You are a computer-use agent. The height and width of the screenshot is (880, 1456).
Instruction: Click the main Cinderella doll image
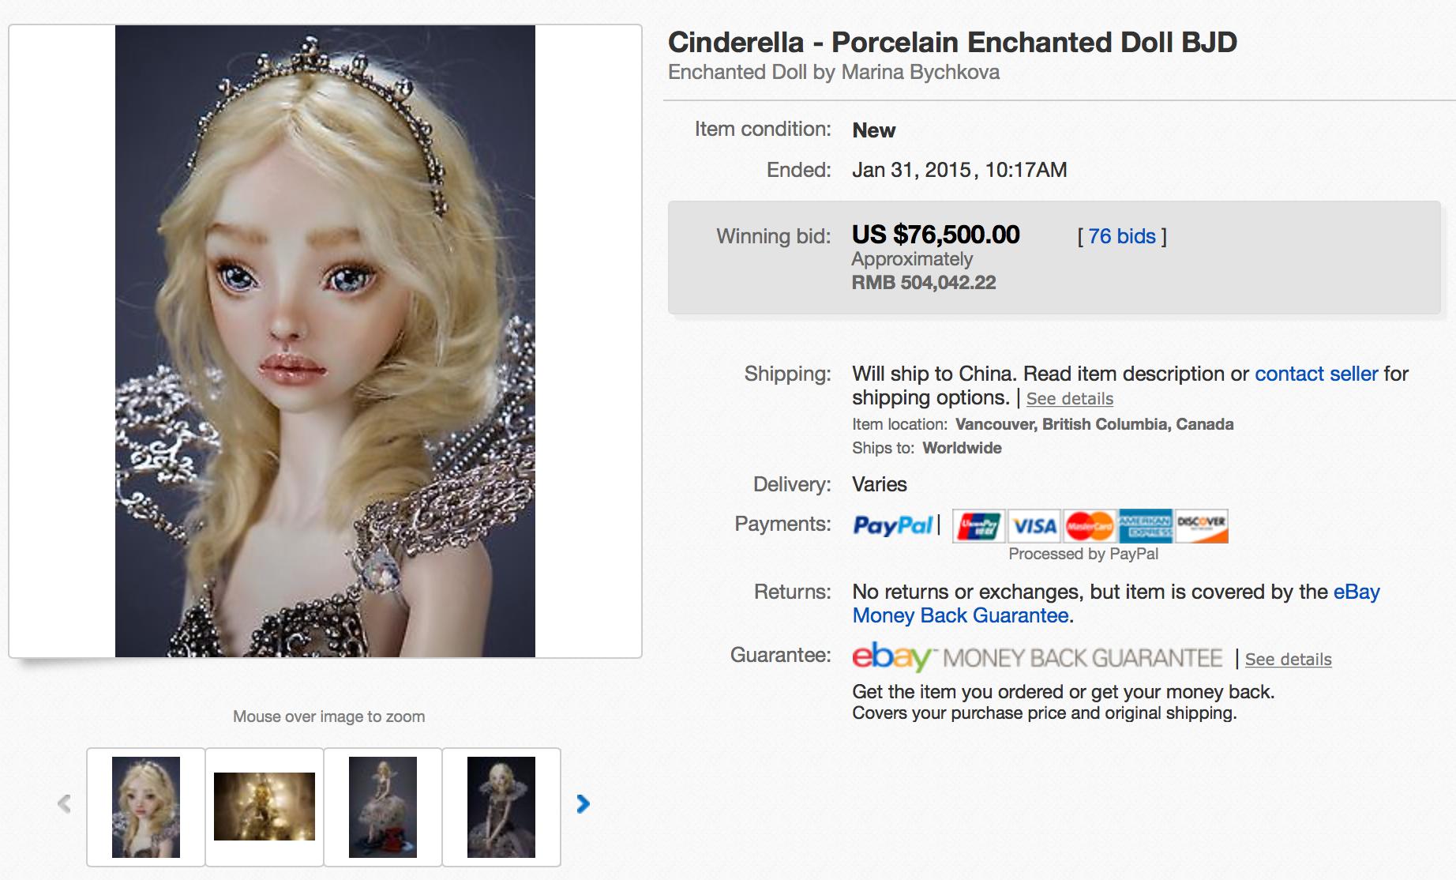[325, 341]
